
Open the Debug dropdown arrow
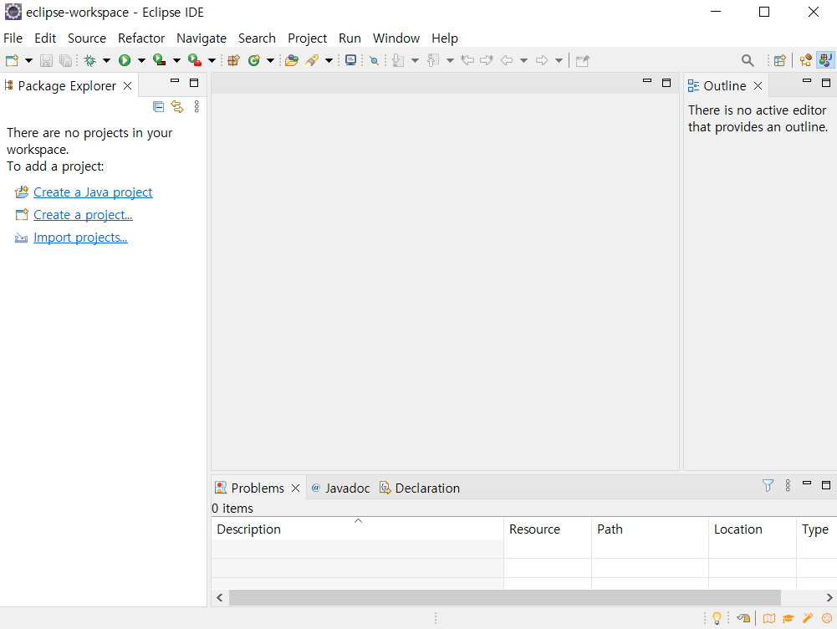click(x=107, y=60)
